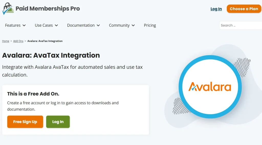
Task: Open the Documentation navigation item
Action: click(x=81, y=25)
